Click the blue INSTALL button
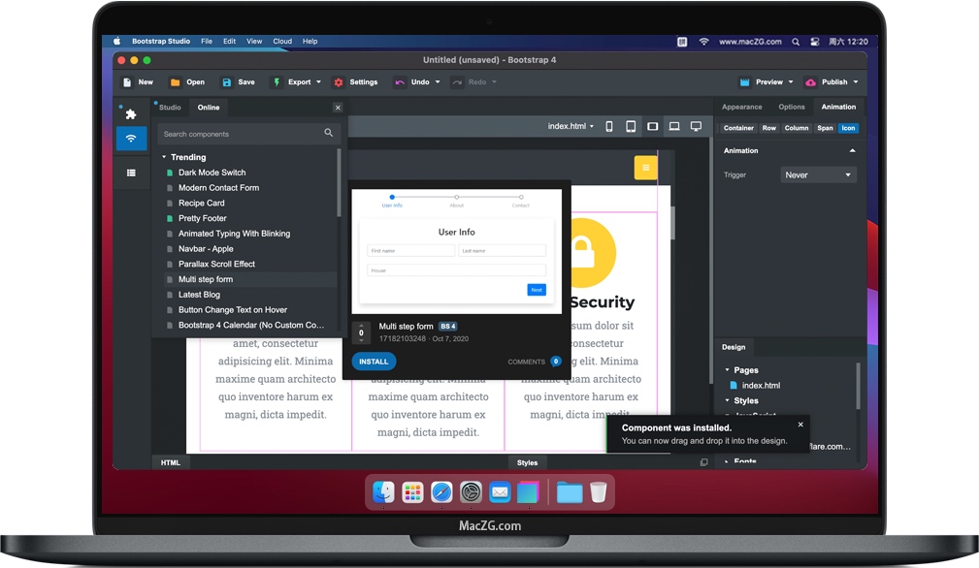 374,362
